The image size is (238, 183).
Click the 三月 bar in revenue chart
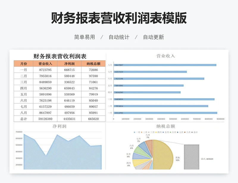164,99
